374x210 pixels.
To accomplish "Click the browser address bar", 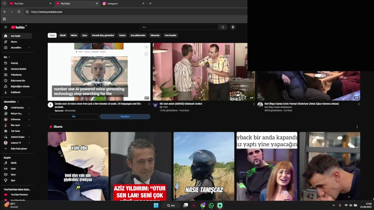I will (x=134, y=12).
